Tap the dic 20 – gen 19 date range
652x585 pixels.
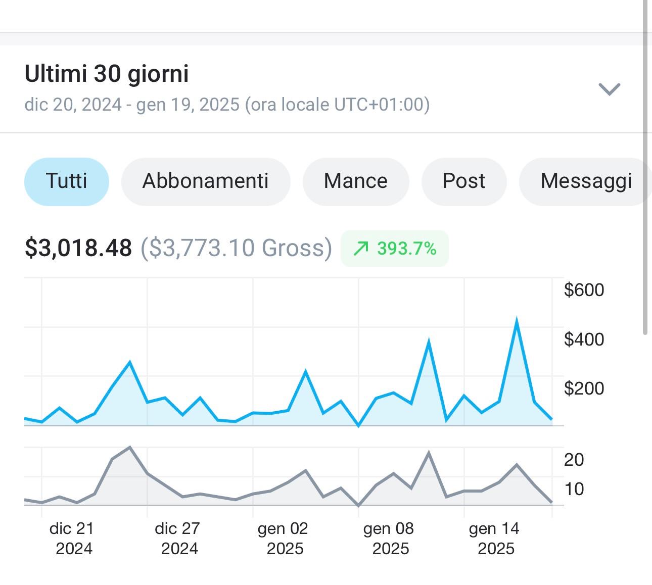coord(227,105)
